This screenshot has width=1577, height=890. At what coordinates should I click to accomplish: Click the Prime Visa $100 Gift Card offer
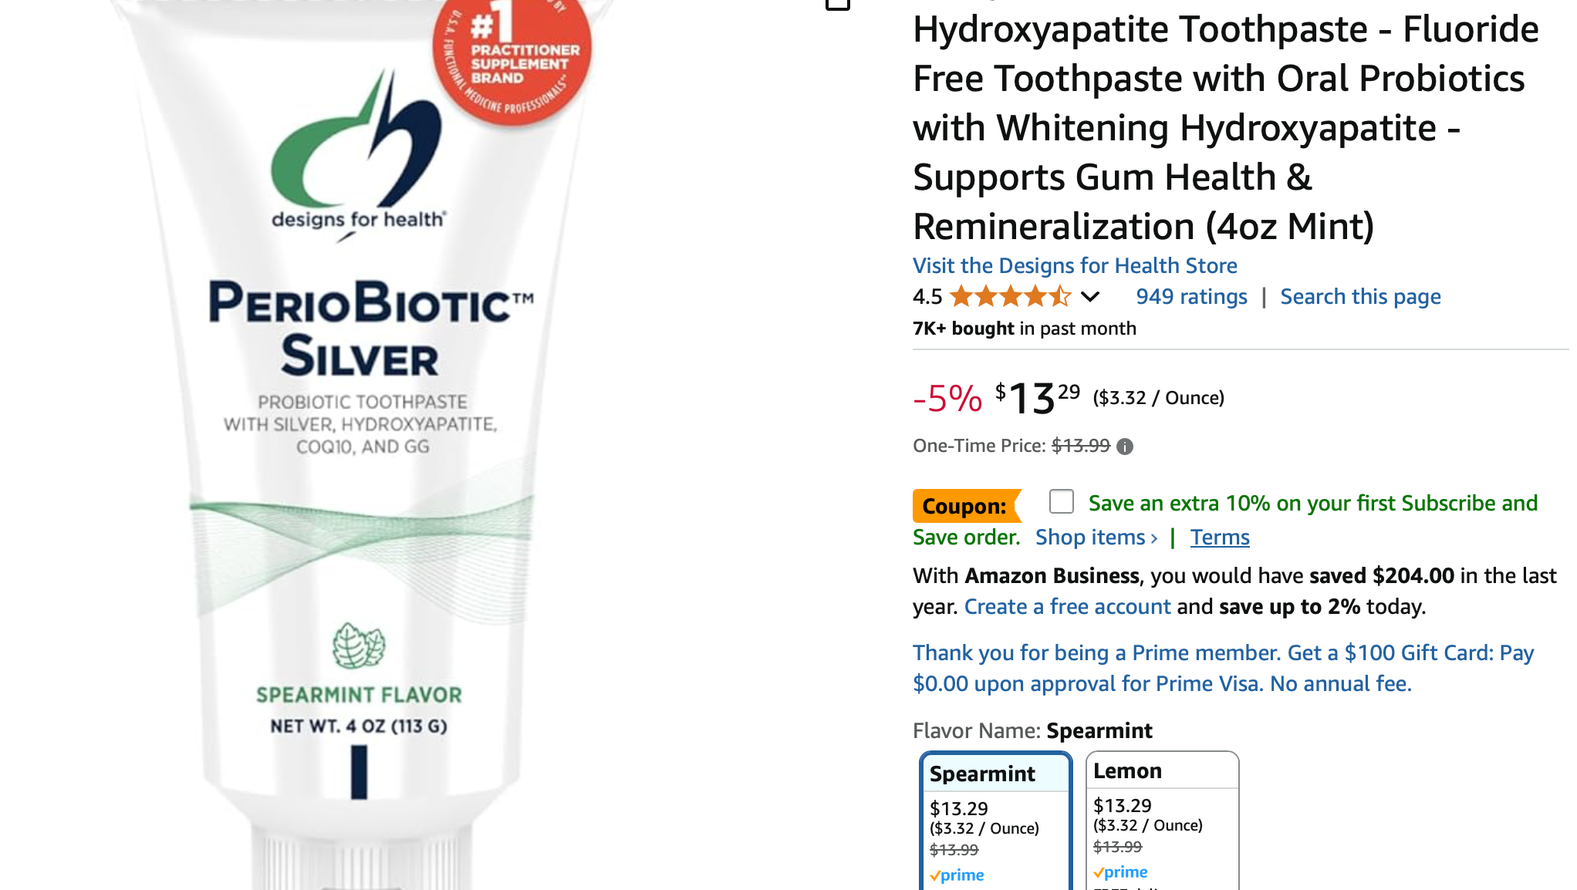pos(1224,668)
